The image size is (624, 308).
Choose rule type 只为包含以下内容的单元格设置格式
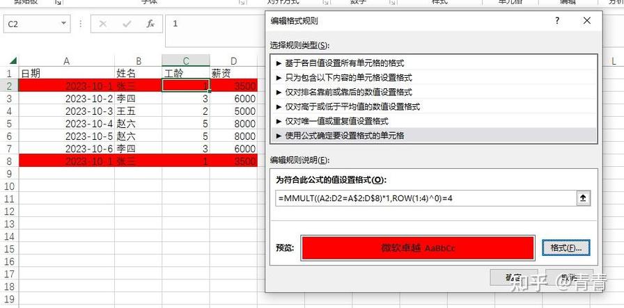pos(433,77)
